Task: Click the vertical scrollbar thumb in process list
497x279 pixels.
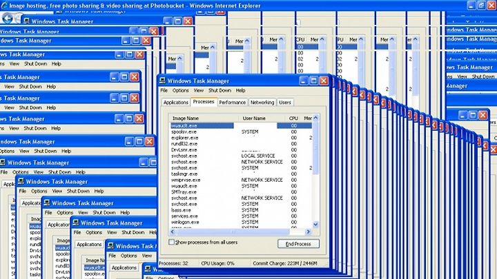Action: point(315,147)
